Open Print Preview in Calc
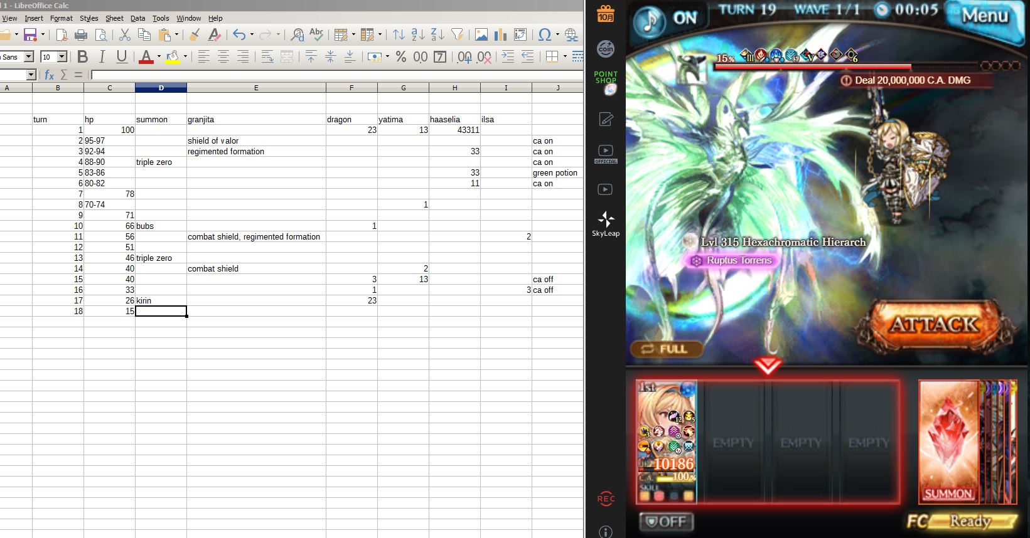Screen dimensions: 1030x538 pyautogui.click(x=100, y=35)
